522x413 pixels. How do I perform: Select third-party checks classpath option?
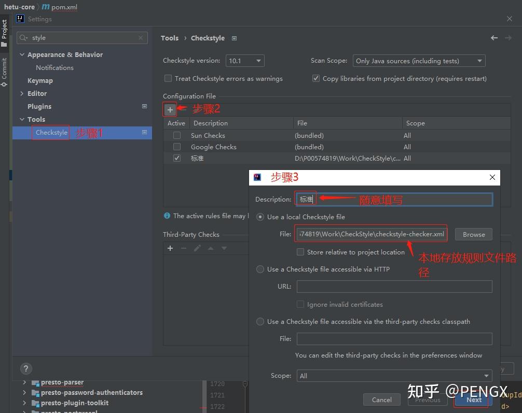[x=260, y=322]
